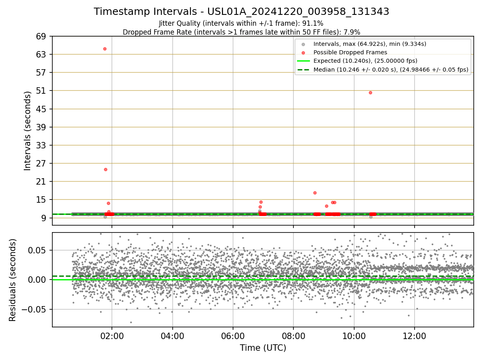Select the 'Jitter Quality' 91.1% subtitle line
The image size is (483, 362).
241,23
